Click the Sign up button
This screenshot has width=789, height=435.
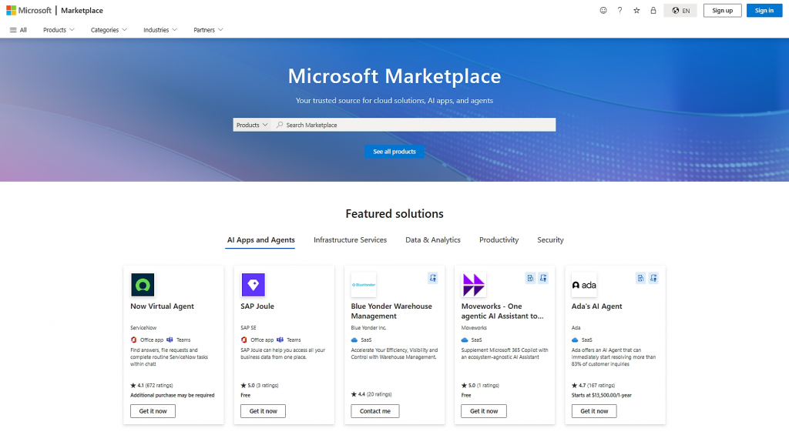tap(722, 11)
